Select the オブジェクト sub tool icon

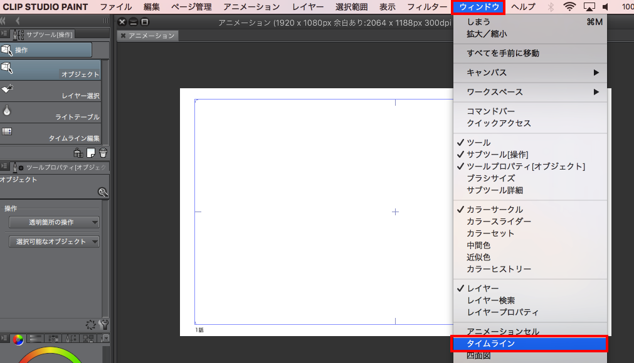pyautogui.click(x=7, y=68)
